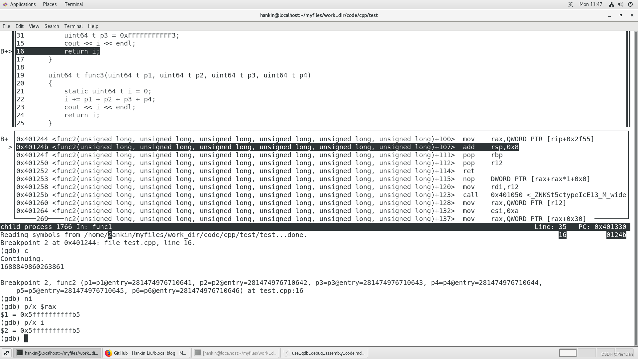Open the Help menu

coord(93,26)
